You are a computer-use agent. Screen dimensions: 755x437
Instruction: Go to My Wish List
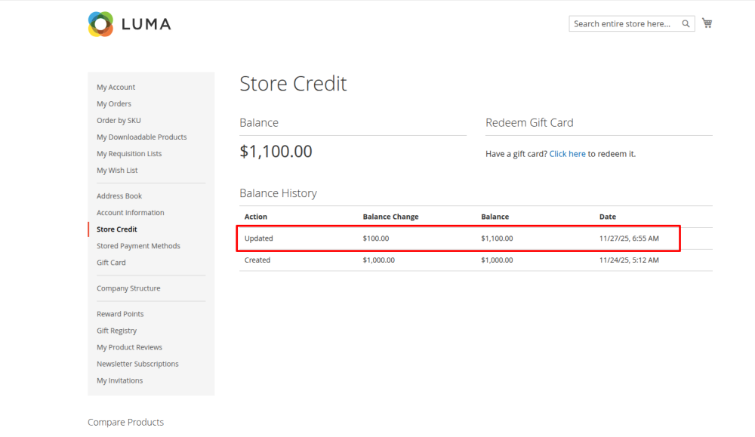[x=117, y=171]
